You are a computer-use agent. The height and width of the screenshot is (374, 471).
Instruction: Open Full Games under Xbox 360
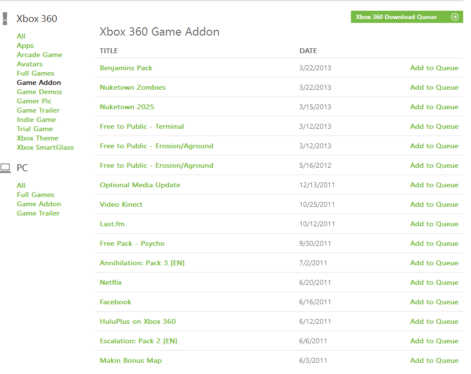pos(36,74)
